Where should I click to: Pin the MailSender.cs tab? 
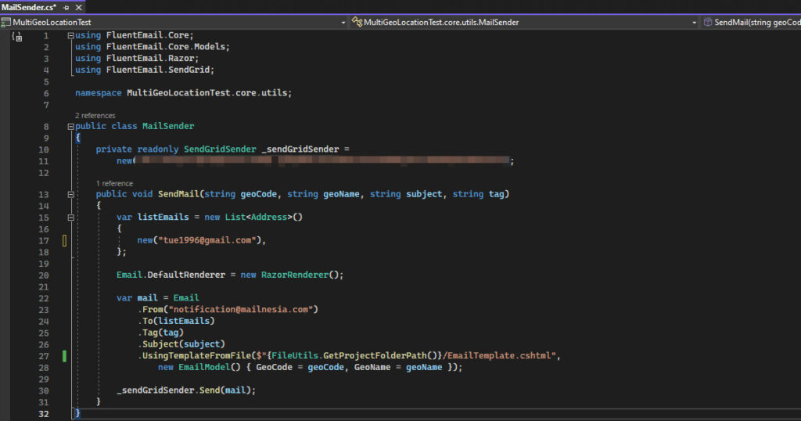click(66, 6)
